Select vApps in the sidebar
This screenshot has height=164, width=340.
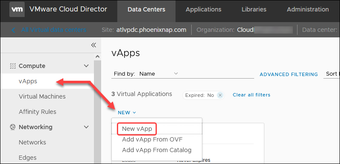[47, 81]
